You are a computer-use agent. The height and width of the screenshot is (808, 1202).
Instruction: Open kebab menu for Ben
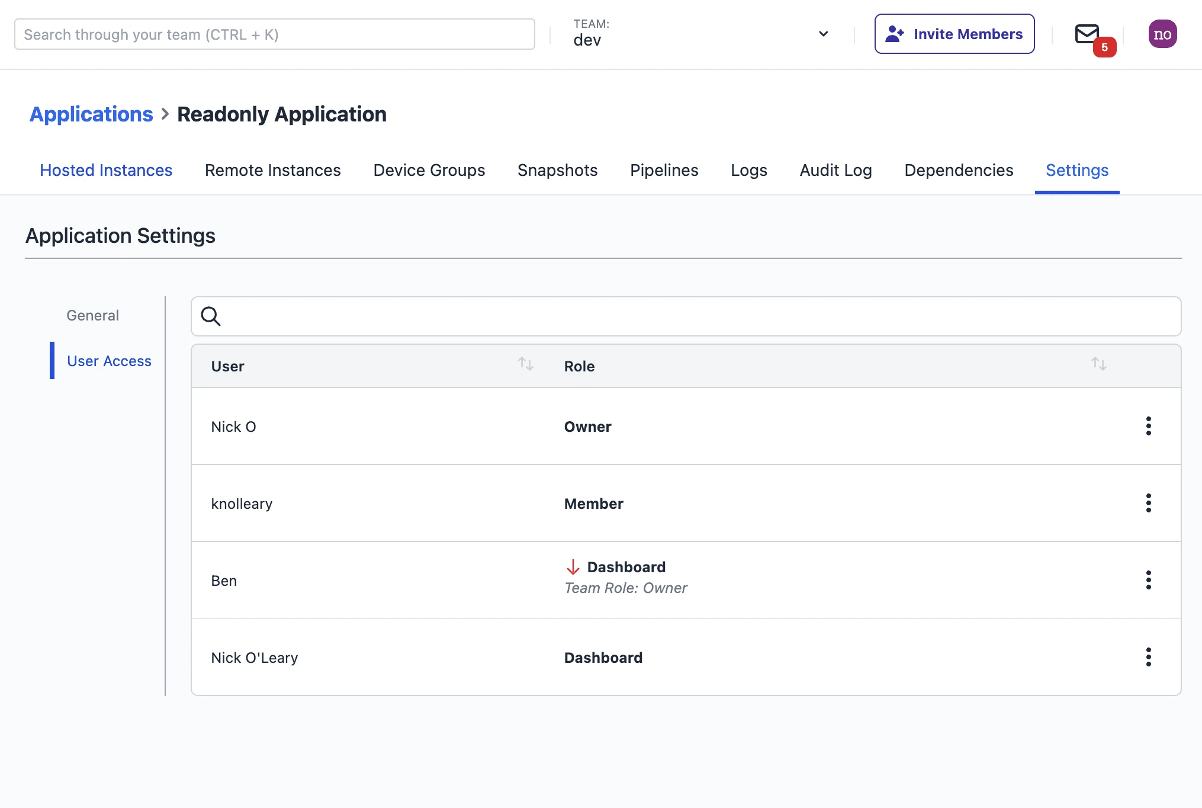(x=1148, y=580)
